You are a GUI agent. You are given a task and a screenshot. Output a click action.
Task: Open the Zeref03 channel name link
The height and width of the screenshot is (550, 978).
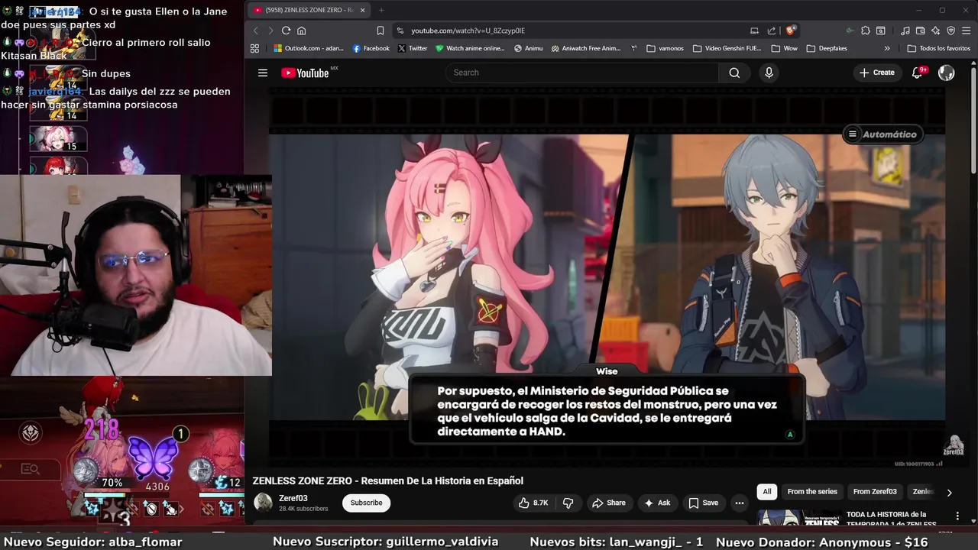293,498
